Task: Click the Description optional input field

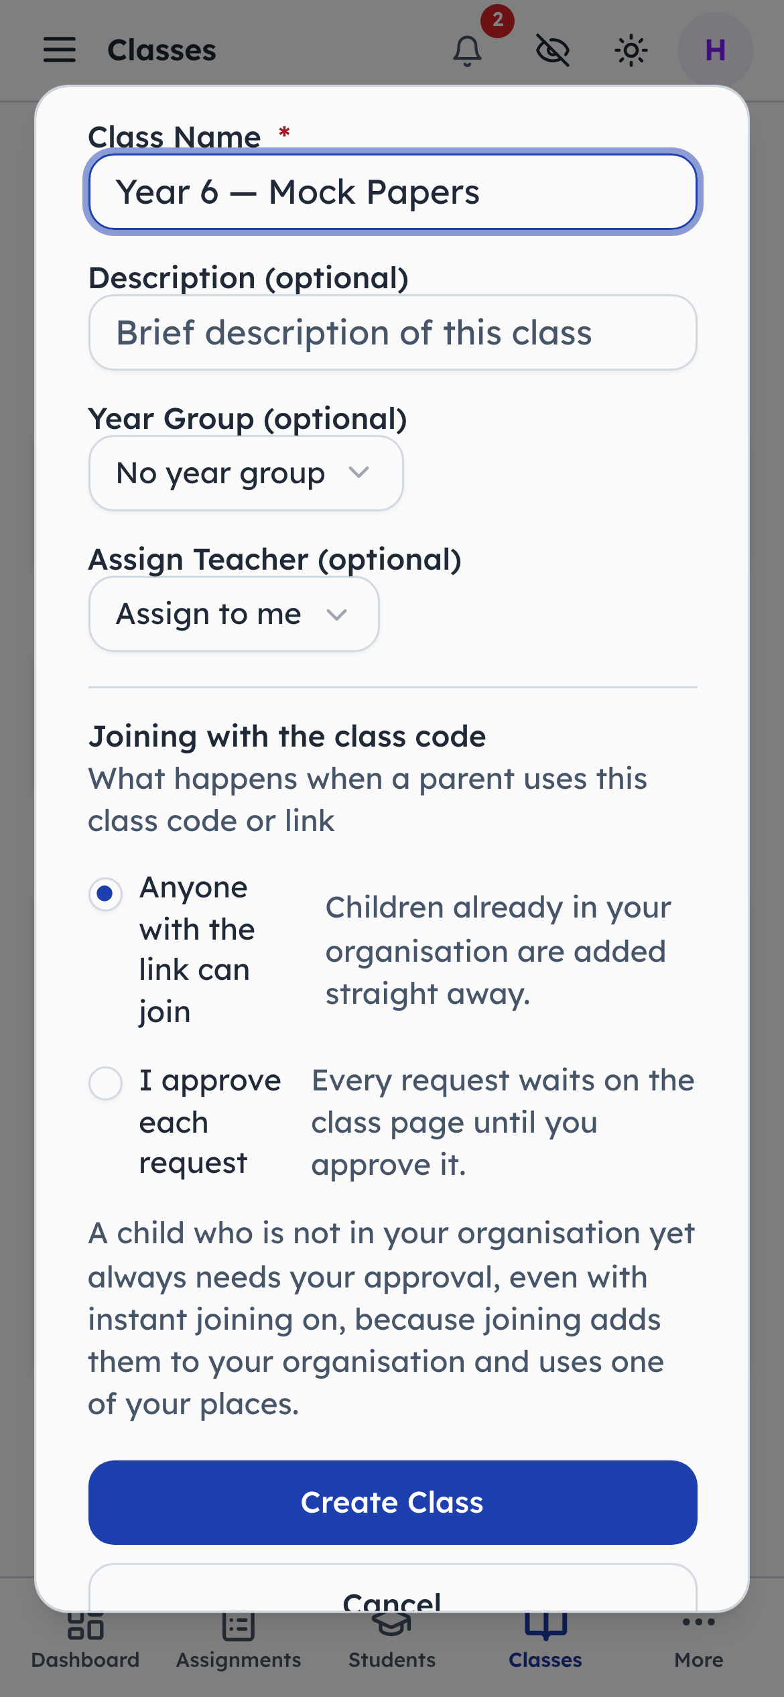Action: click(x=393, y=332)
